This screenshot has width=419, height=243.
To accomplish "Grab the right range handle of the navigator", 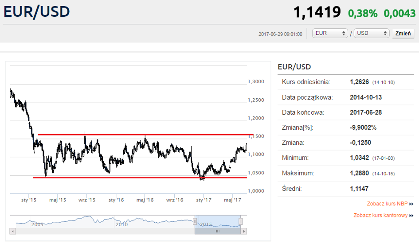I will [240, 221].
